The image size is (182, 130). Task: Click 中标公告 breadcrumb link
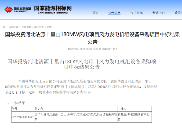pos(39,27)
